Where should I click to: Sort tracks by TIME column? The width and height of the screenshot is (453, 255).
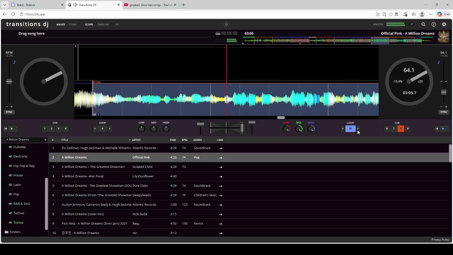tap(173, 140)
